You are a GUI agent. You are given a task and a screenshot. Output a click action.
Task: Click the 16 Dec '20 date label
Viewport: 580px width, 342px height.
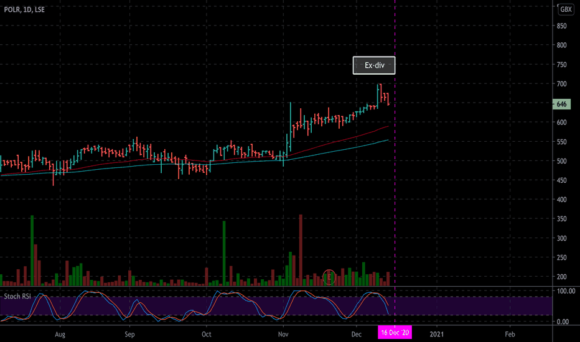click(x=395, y=333)
